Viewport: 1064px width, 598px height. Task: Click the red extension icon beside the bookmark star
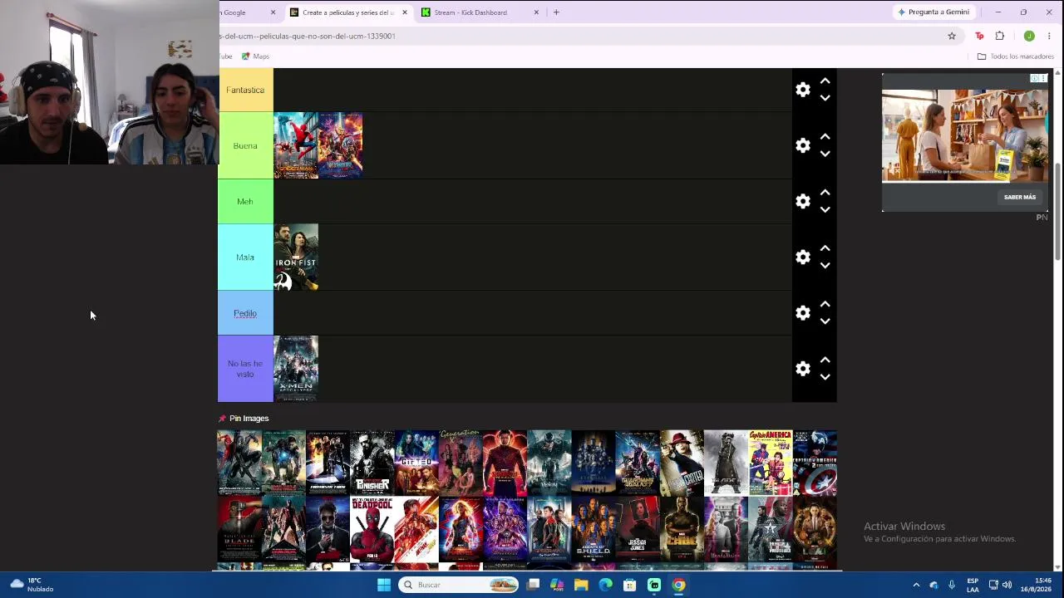[x=979, y=36]
